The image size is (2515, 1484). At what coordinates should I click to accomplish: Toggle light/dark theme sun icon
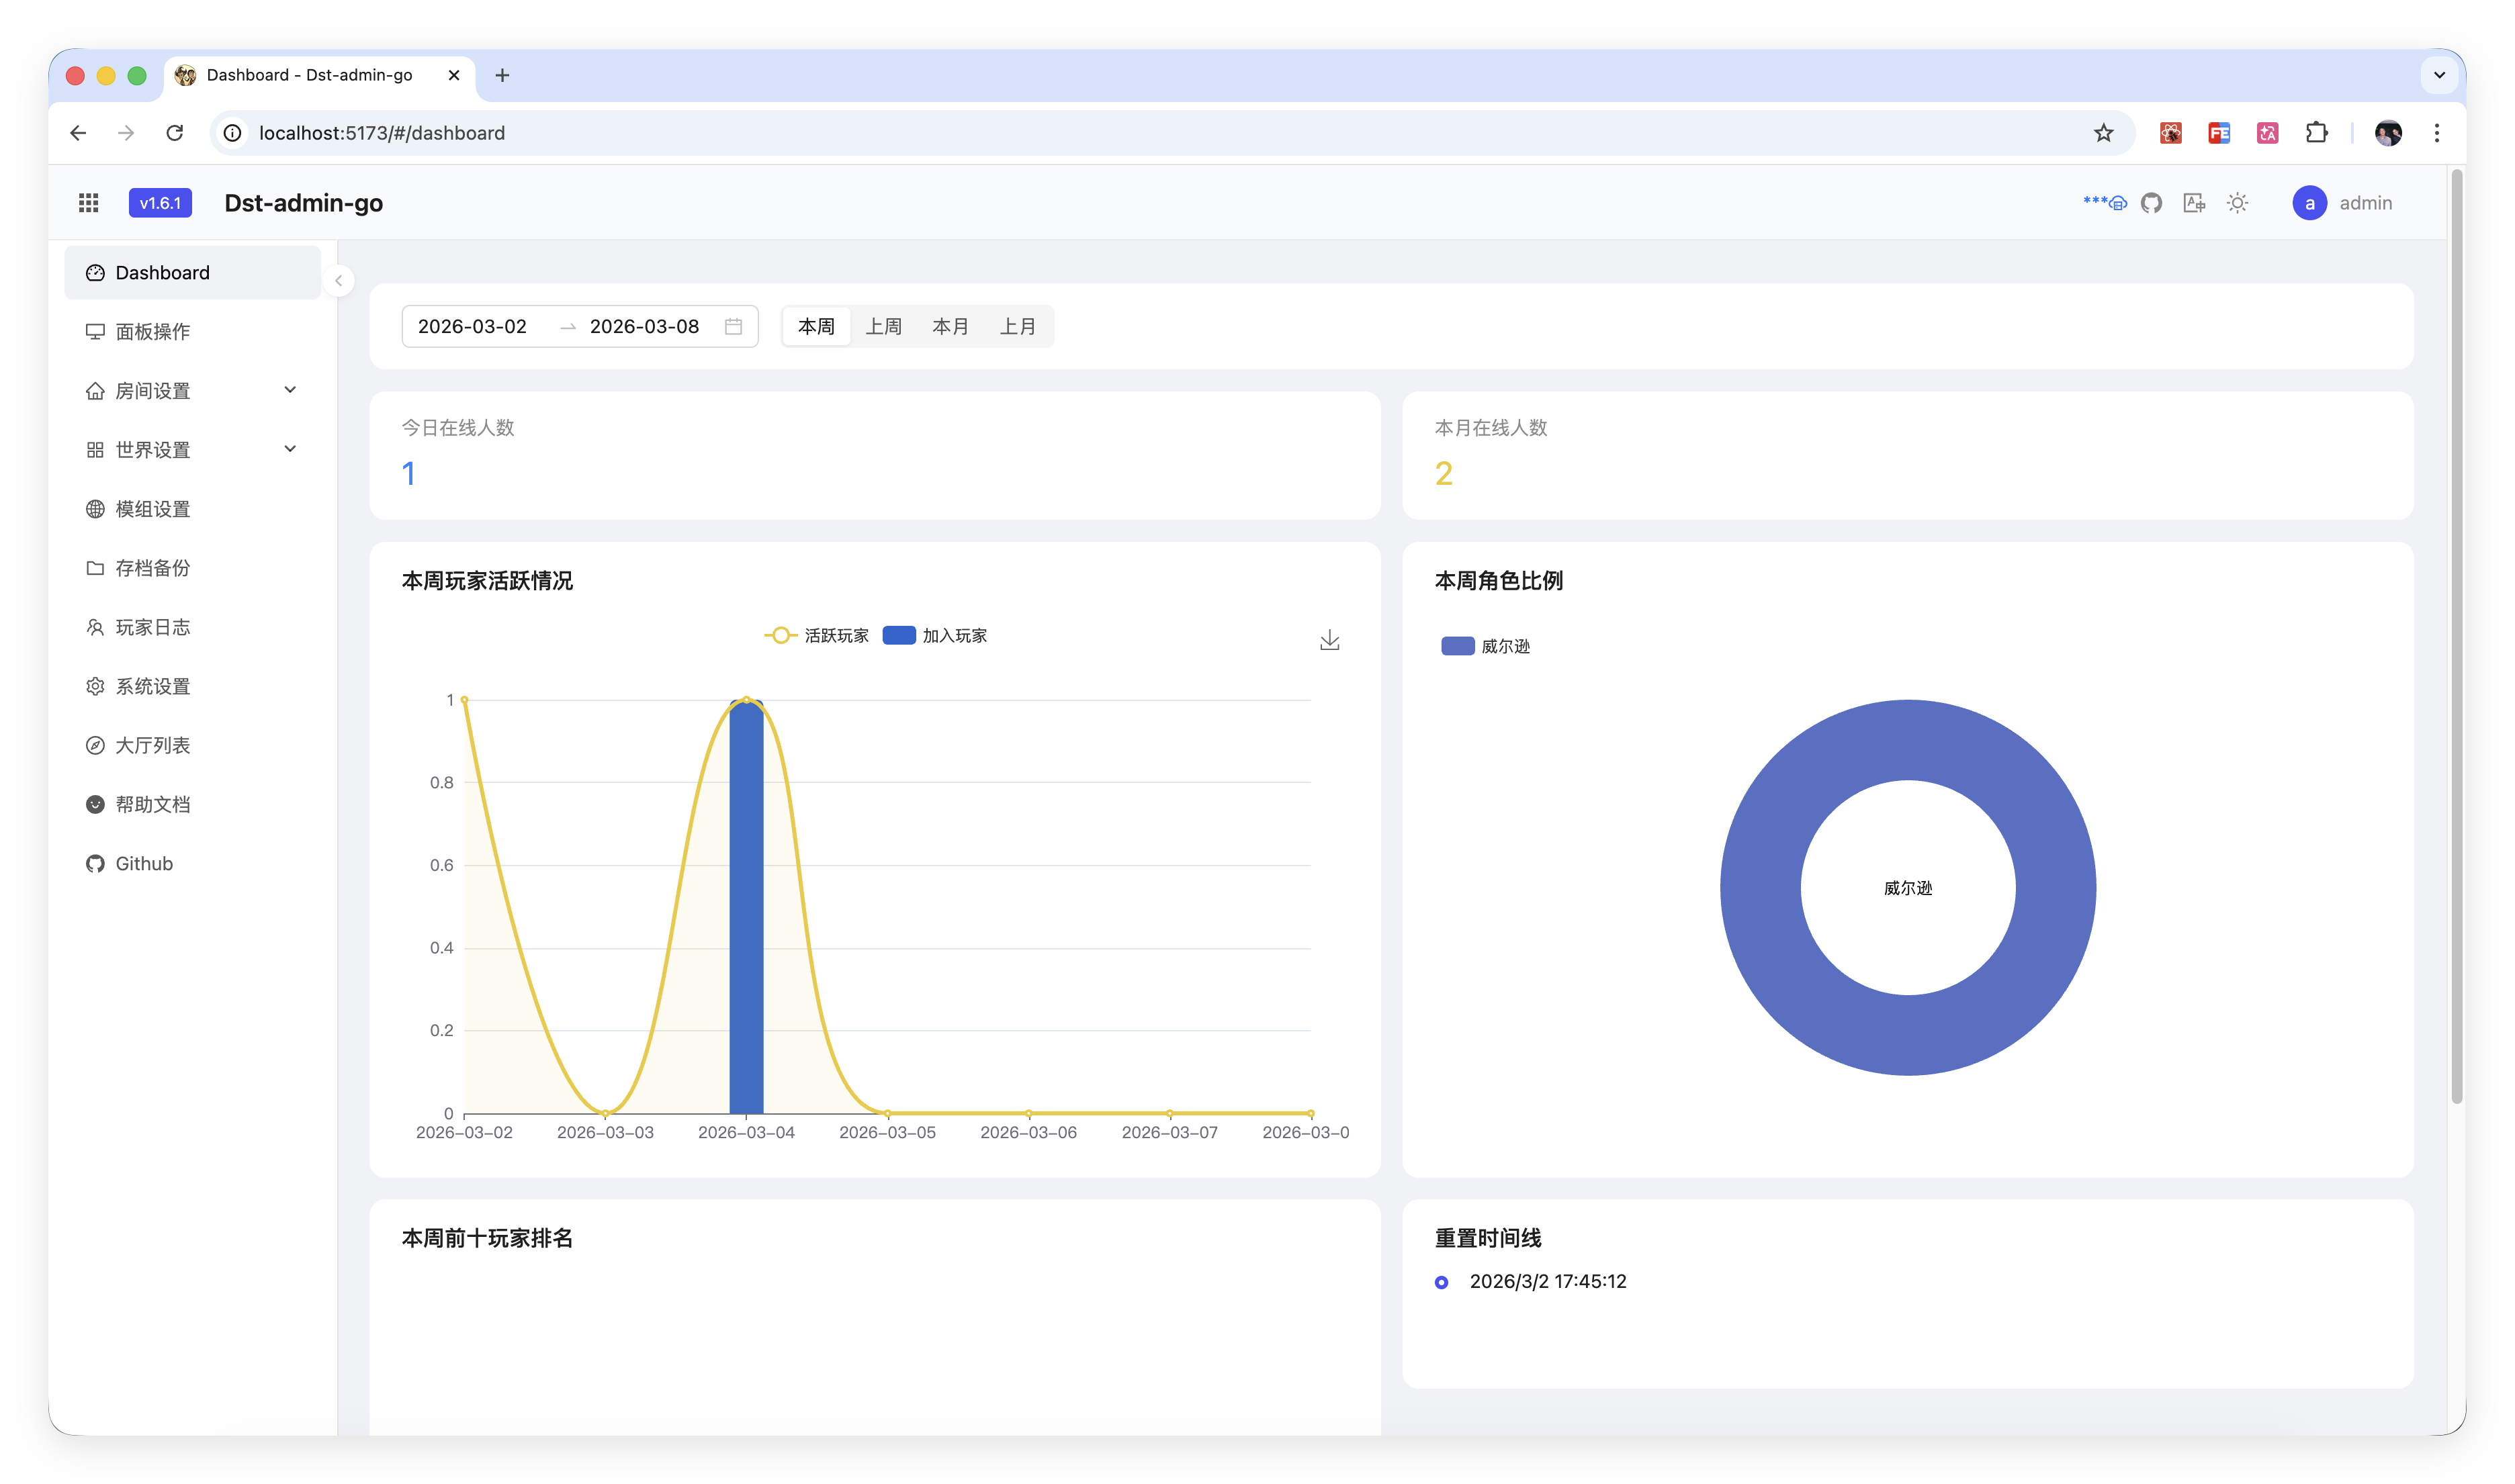click(2237, 203)
